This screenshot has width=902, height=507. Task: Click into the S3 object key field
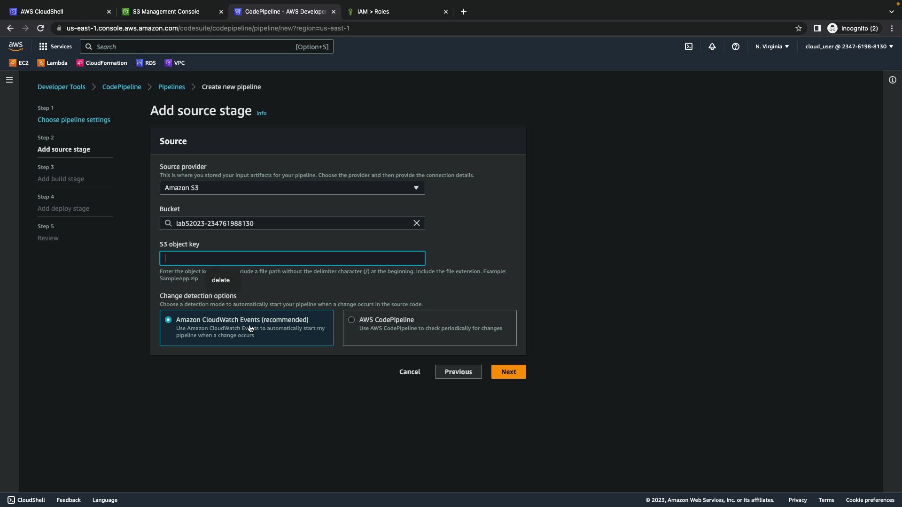(x=292, y=258)
